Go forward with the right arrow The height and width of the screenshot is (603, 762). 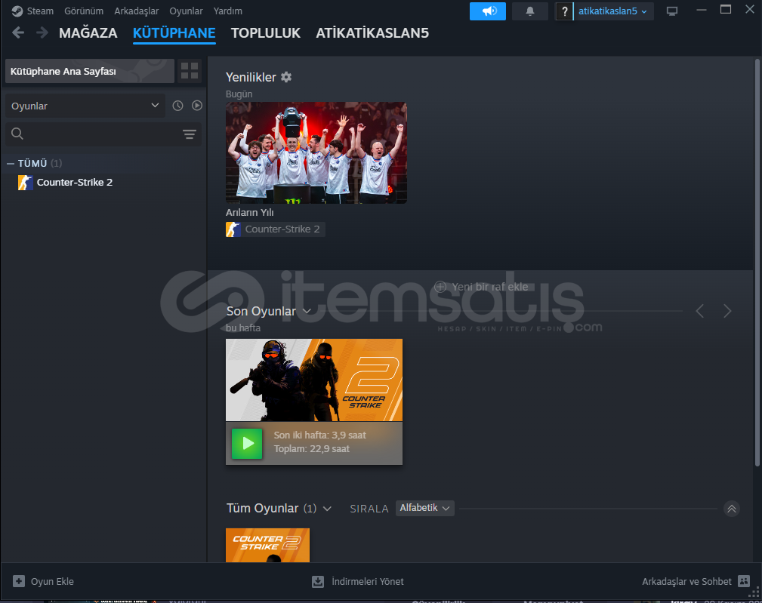coord(42,32)
